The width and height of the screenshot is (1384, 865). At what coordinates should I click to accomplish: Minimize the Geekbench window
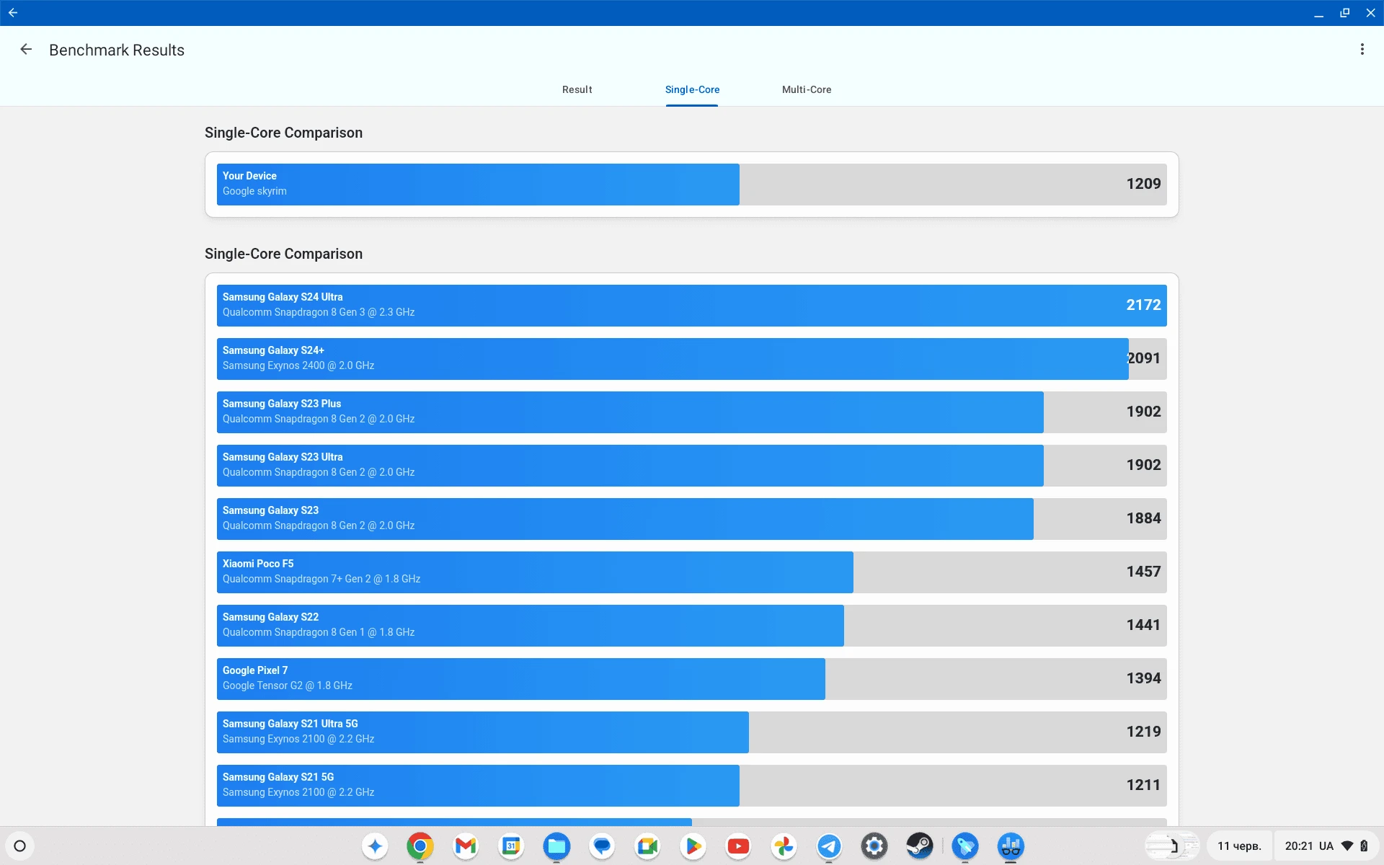pyautogui.click(x=1318, y=13)
